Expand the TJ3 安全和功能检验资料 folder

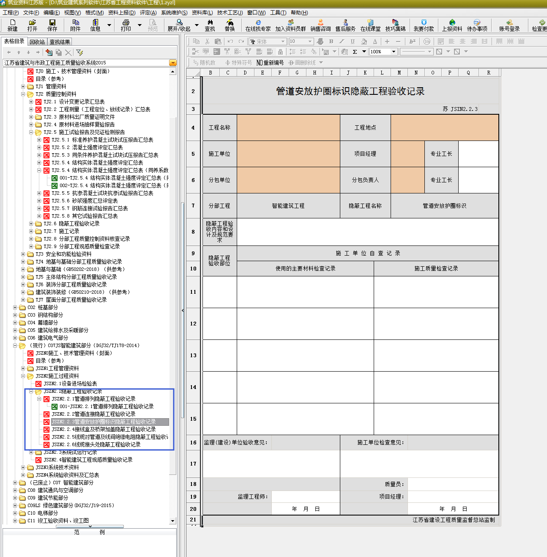pos(23,254)
